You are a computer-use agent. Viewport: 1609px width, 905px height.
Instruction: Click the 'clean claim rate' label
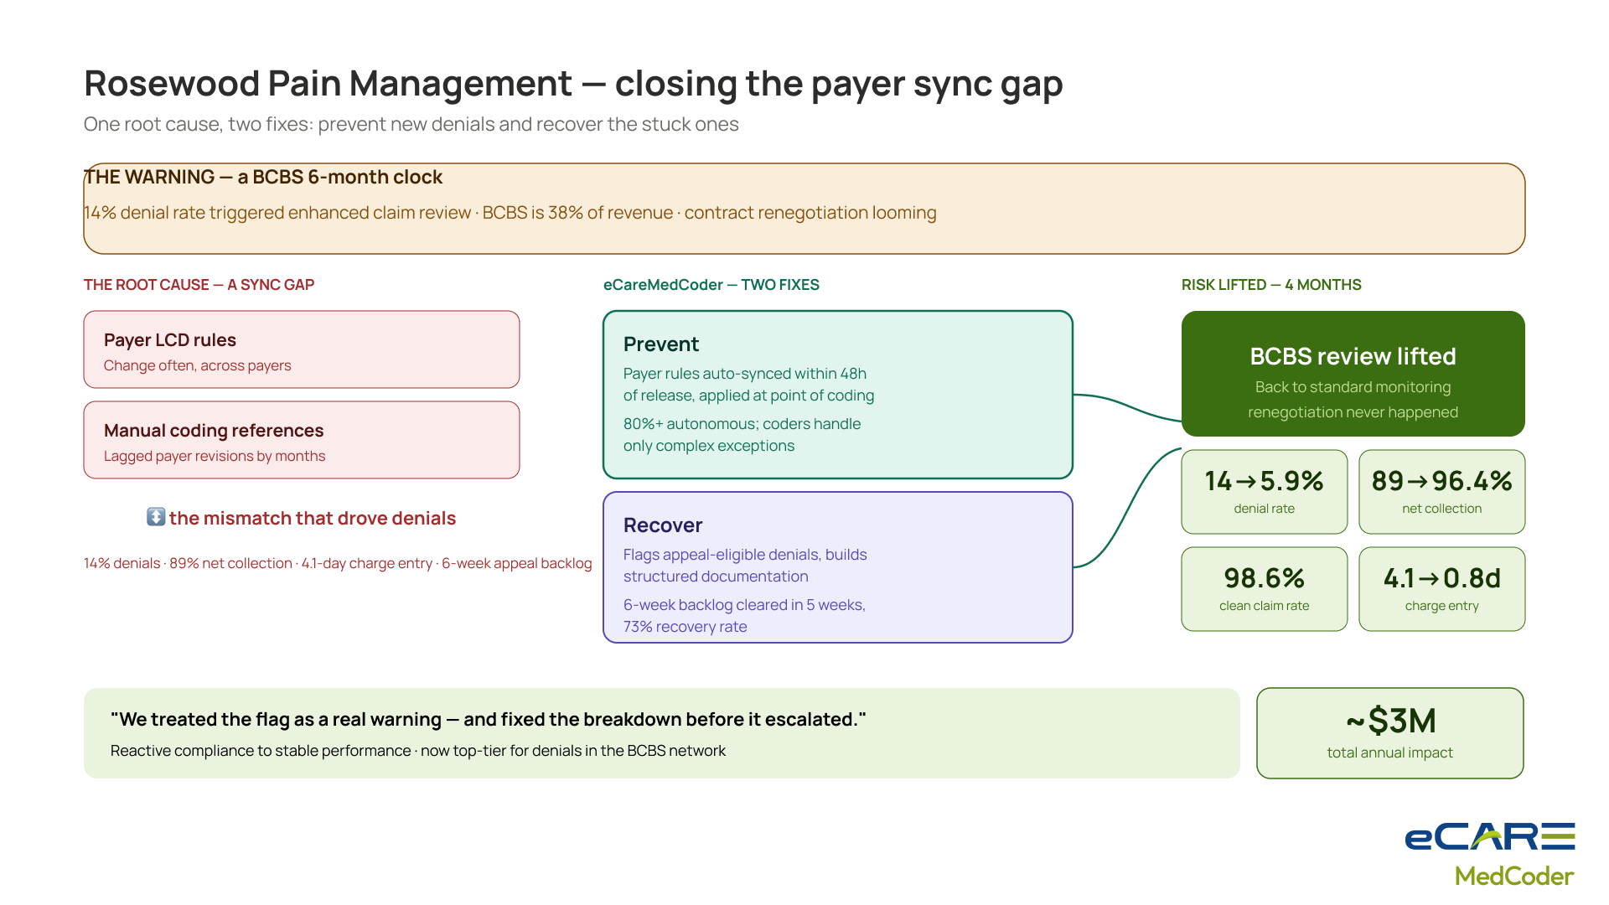point(1264,606)
